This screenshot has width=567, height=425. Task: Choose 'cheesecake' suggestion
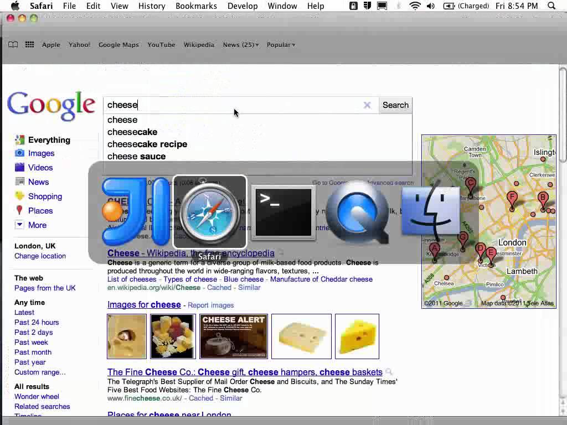(132, 132)
